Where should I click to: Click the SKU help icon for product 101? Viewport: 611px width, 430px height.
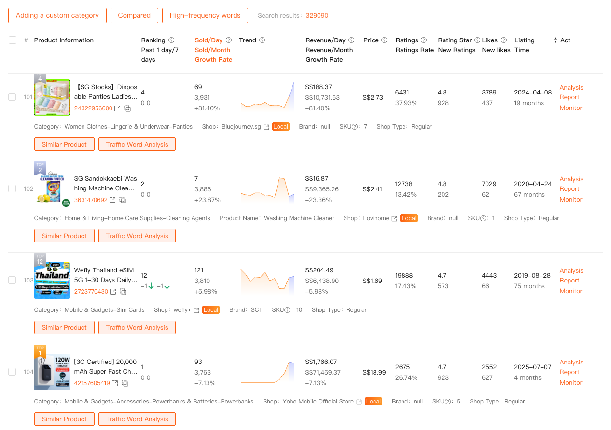click(x=355, y=127)
